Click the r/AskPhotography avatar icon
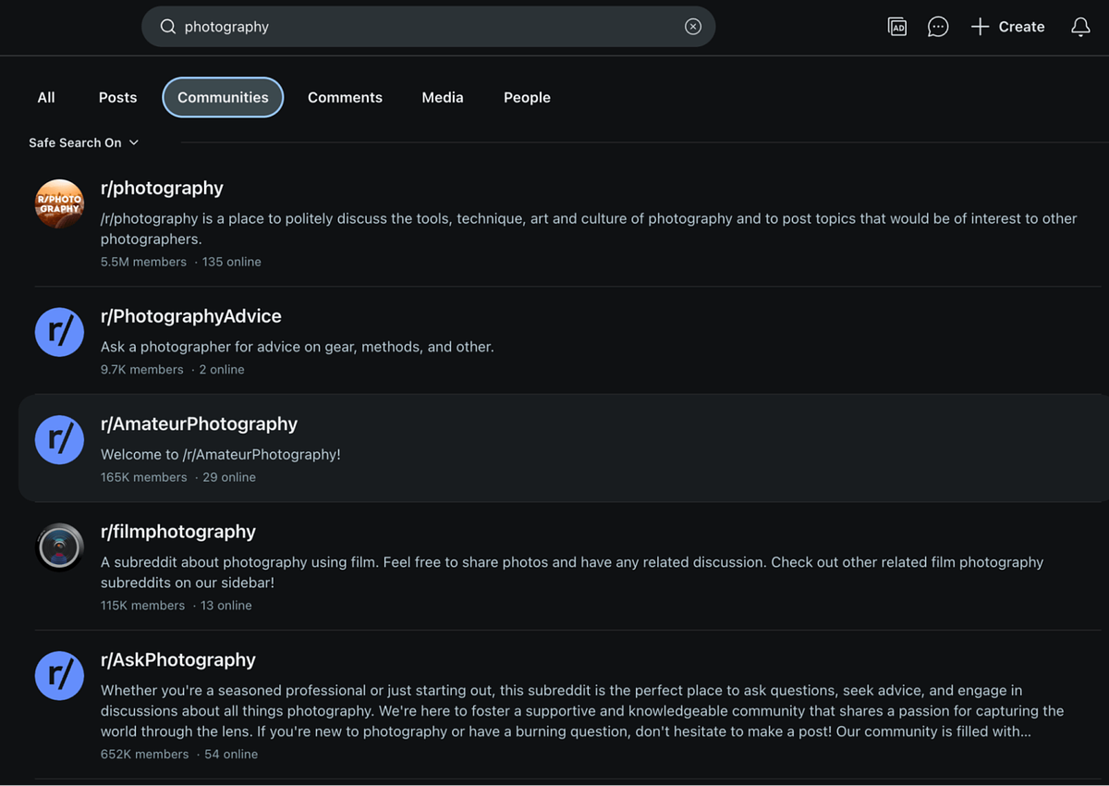The width and height of the screenshot is (1109, 786). pos(59,676)
